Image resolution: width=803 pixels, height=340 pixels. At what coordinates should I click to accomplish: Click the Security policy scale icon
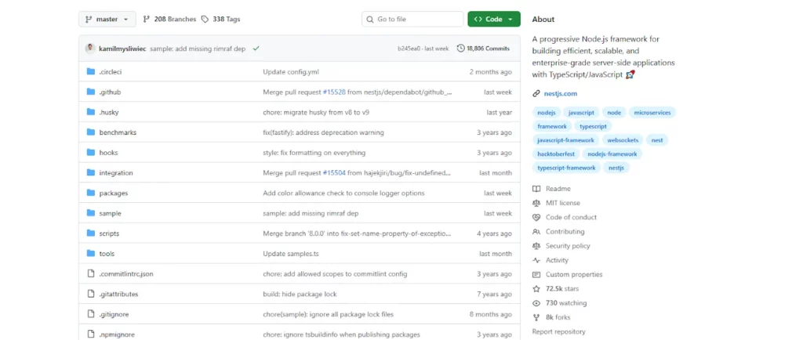(x=536, y=246)
